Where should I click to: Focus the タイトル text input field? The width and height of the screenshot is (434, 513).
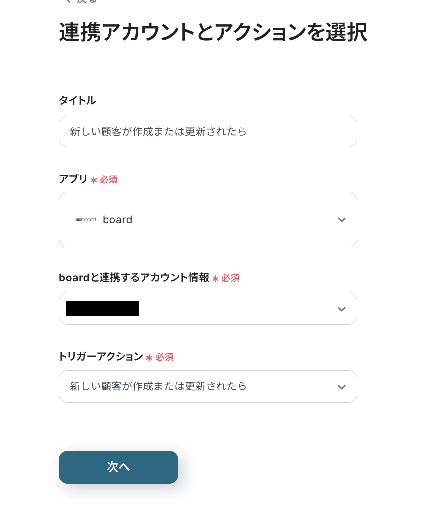tap(208, 131)
